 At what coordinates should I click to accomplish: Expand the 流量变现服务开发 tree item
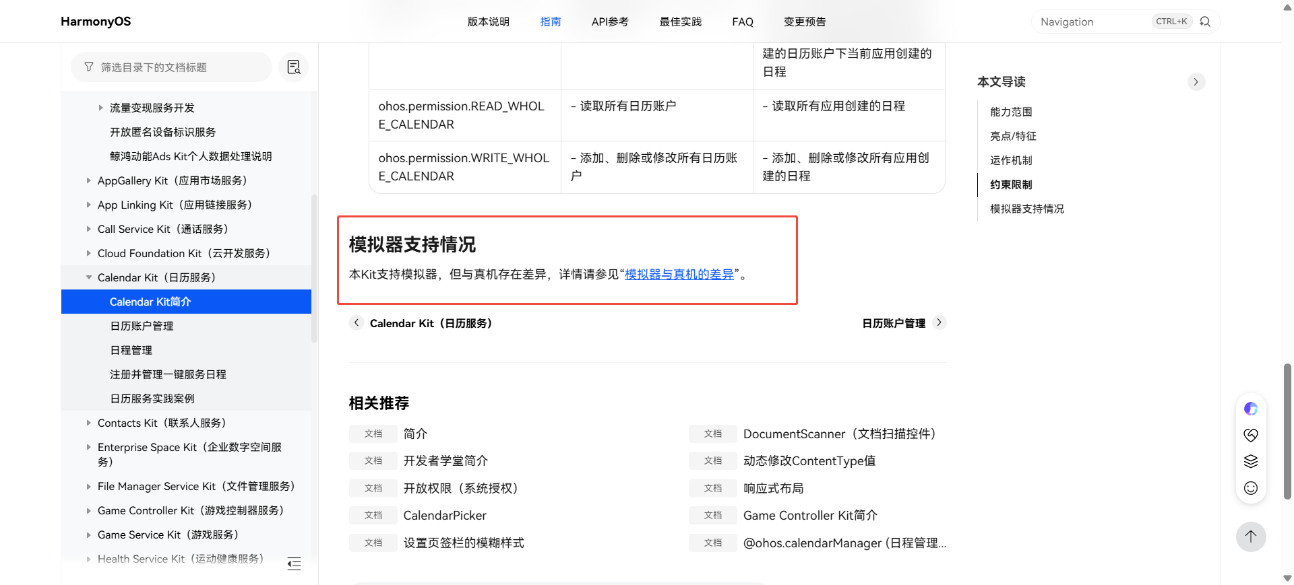(x=101, y=108)
